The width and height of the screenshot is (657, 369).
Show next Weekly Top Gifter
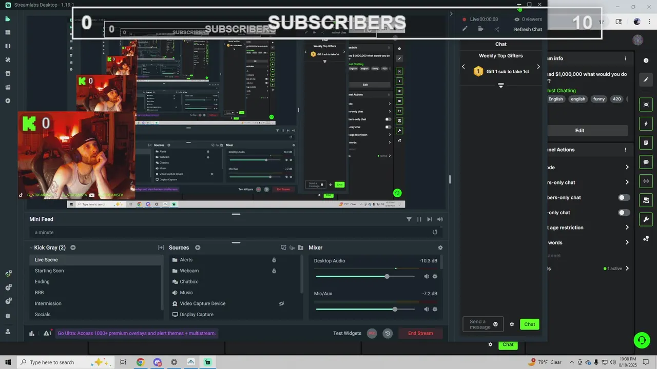point(538,67)
